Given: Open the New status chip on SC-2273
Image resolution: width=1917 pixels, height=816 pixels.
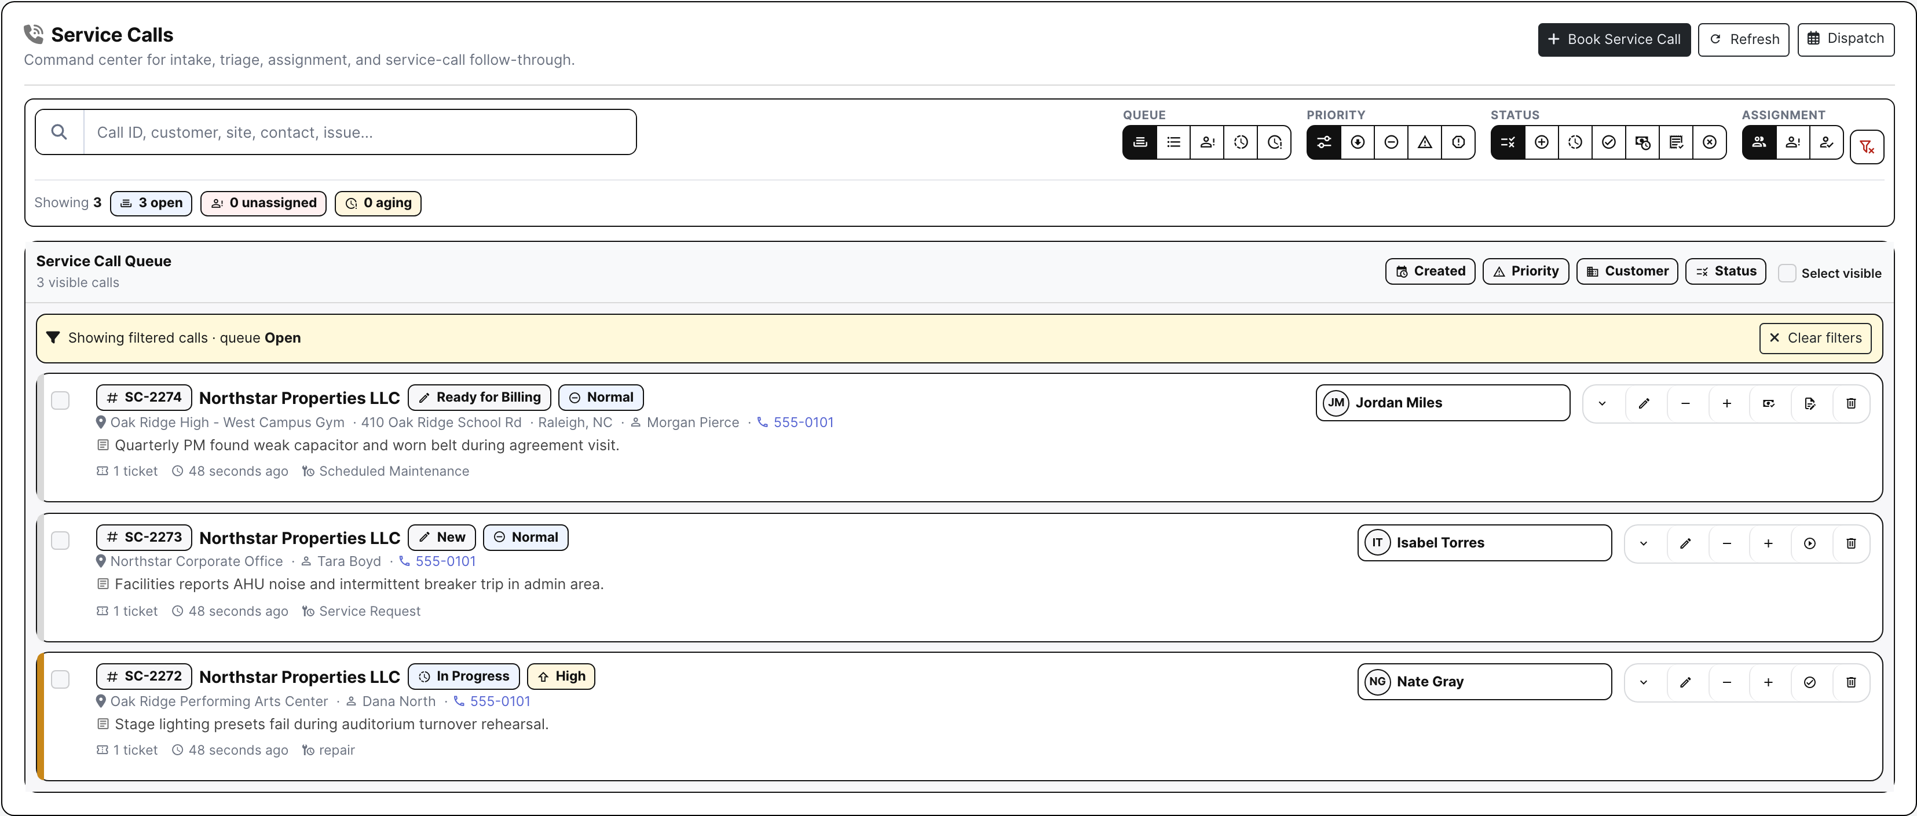Looking at the screenshot, I should (x=442, y=537).
